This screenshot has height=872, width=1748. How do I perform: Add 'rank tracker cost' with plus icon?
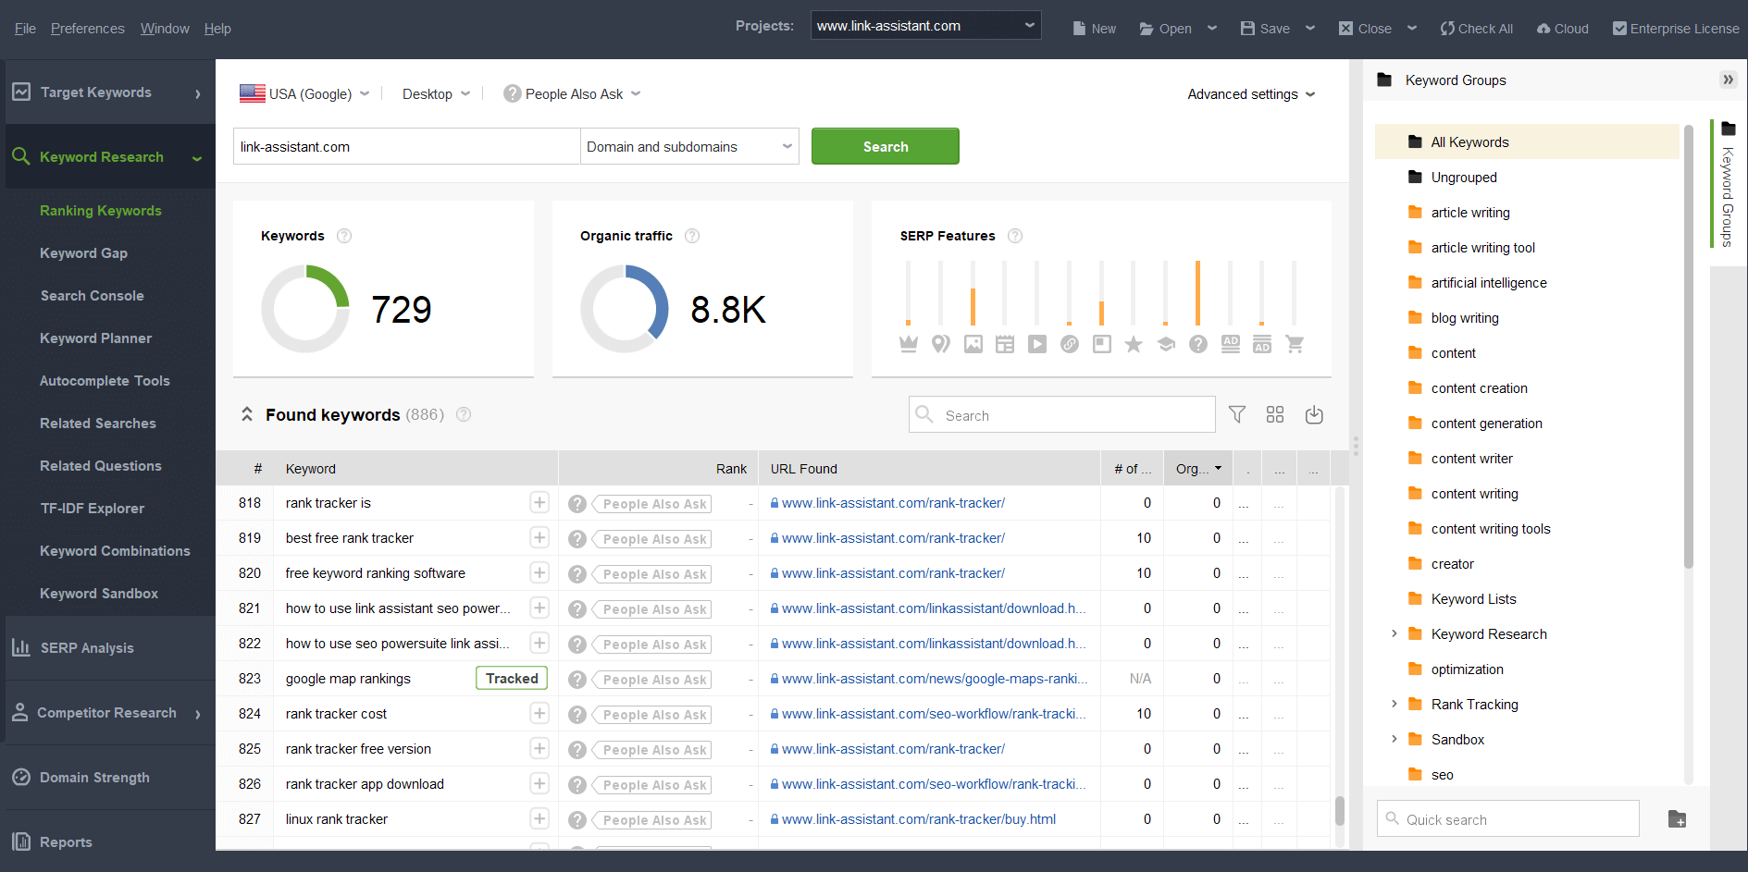[539, 713]
